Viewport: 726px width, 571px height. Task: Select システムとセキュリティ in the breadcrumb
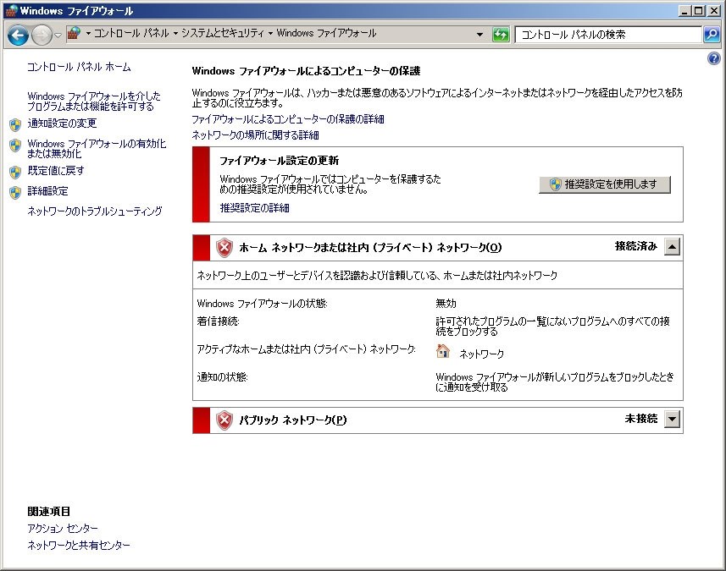coord(223,33)
